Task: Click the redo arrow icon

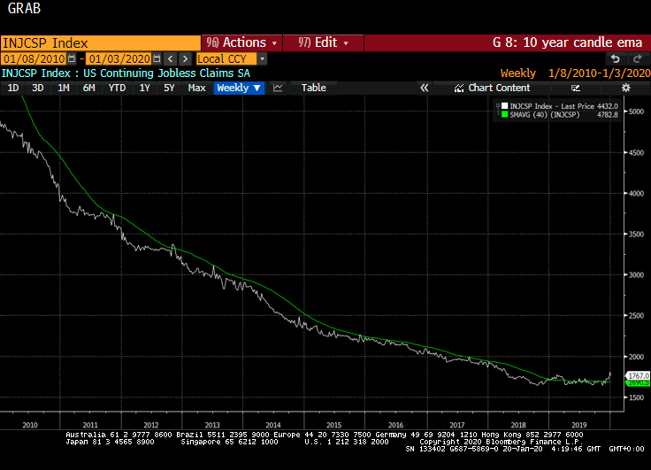Action: point(638,59)
